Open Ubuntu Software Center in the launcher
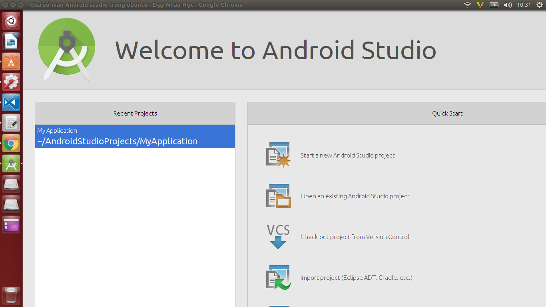Image resolution: width=546 pixels, height=307 pixels. click(x=11, y=62)
